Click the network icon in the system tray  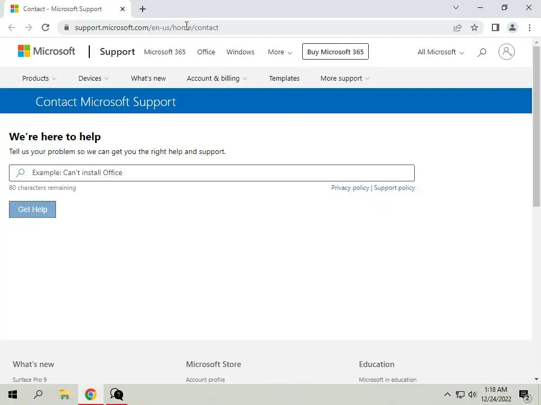pos(460,394)
